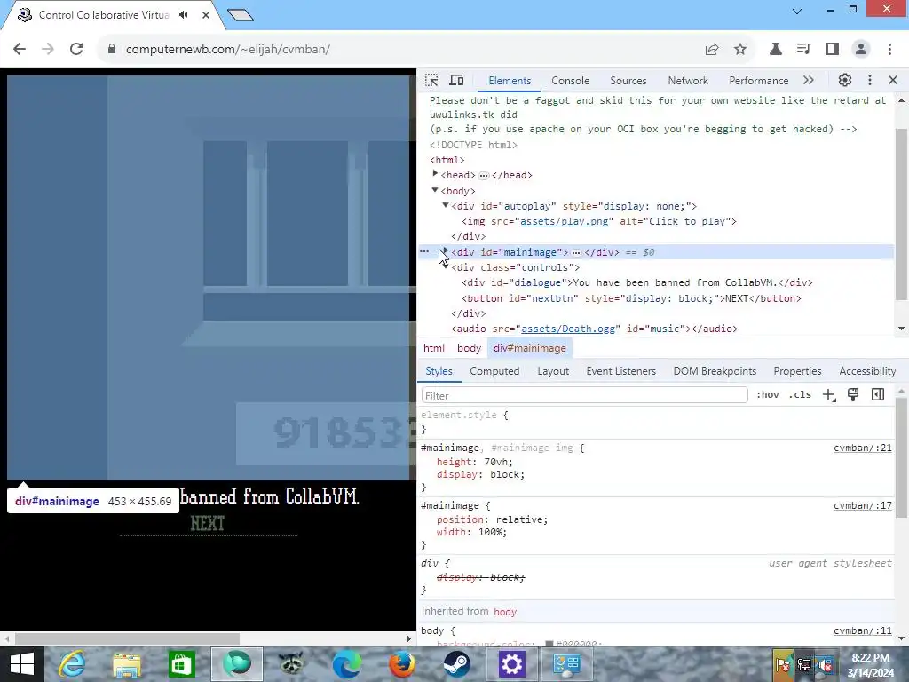Open media controls icon in toolbar

click(x=803, y=50)
